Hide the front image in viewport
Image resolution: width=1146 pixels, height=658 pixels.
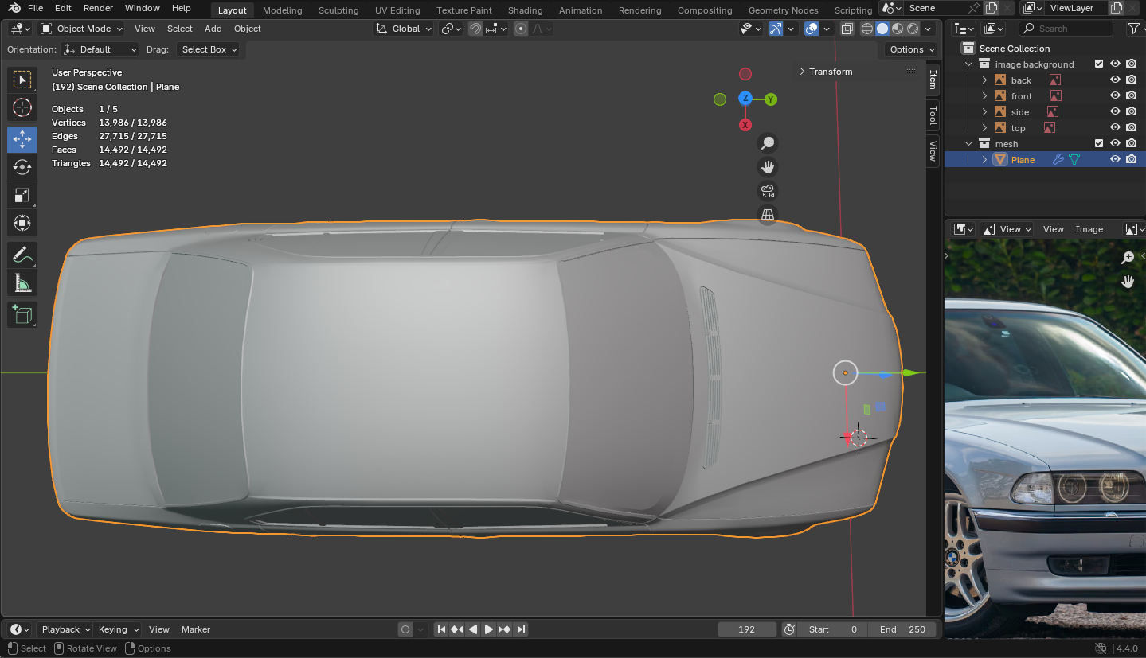(x=1115, y=95)
